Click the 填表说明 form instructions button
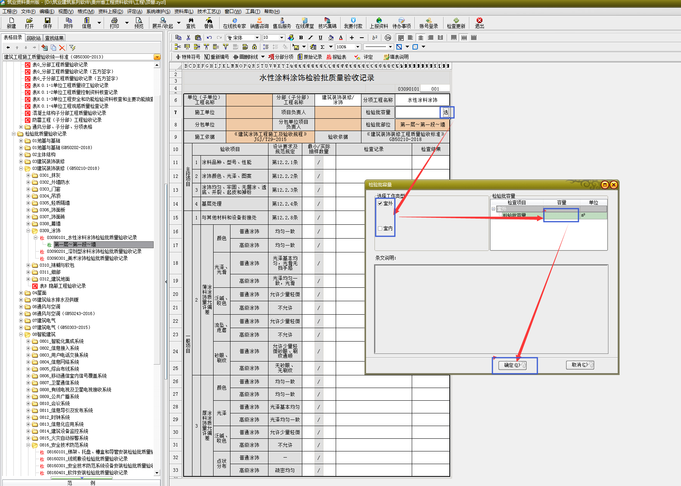681x486 pixels. (x=396, y=57)
